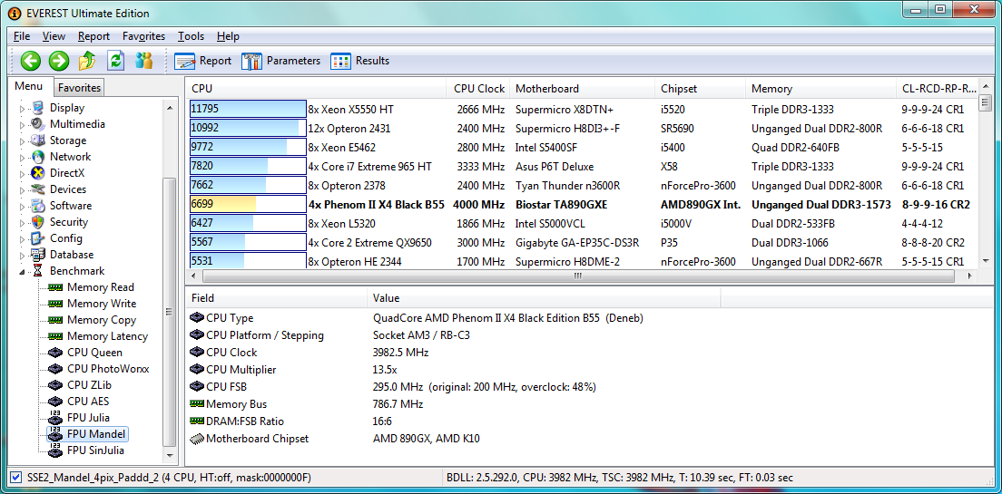This screenshot has height=494, width=1002.
Task: Click the Field column header
Action: tap(276, 298)
